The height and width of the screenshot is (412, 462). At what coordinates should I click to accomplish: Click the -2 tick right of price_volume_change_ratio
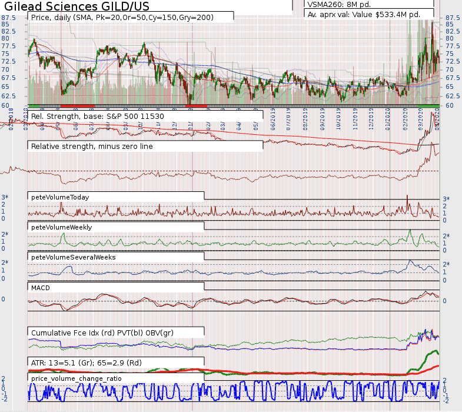tap(446, 401)
